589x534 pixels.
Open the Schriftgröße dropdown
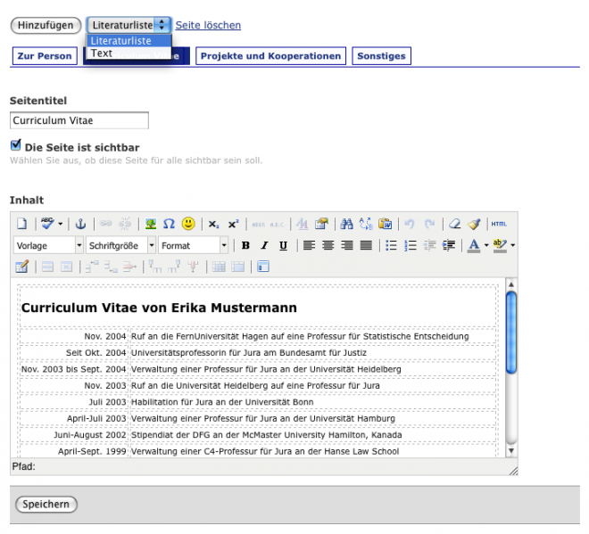[x=120, y=245]
